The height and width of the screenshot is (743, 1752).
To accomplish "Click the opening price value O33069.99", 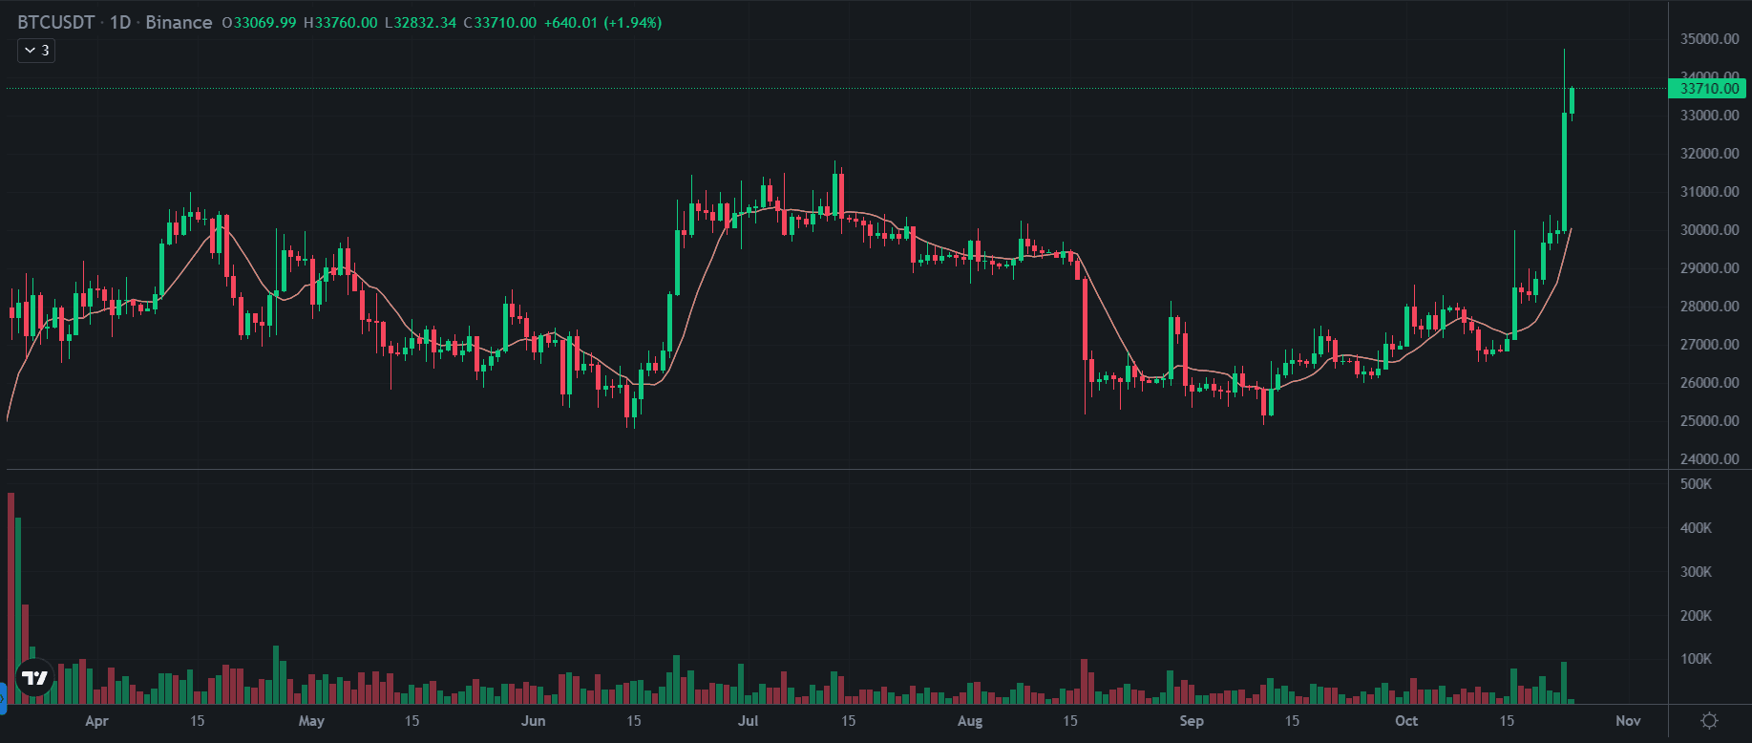I will [259, 23].
